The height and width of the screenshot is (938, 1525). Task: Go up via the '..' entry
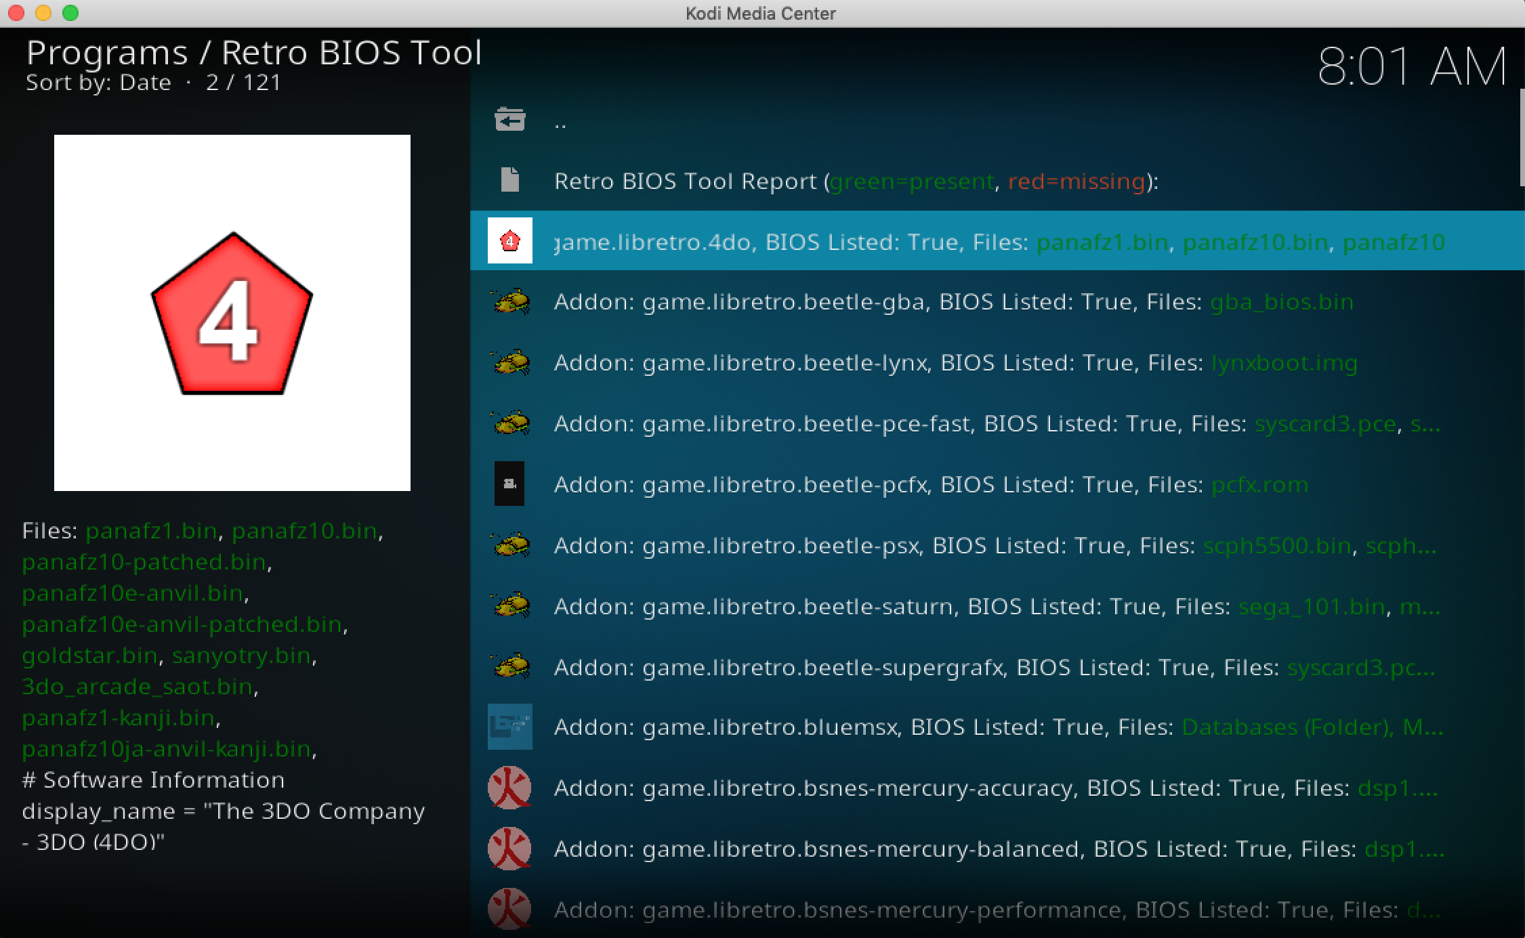(x=560, y=123)
